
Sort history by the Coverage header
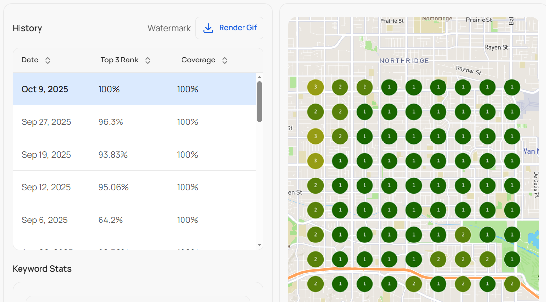(198, 60)
